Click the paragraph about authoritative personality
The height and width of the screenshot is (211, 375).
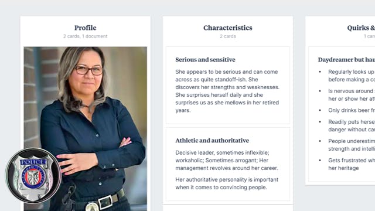click(x=227, y=183)
